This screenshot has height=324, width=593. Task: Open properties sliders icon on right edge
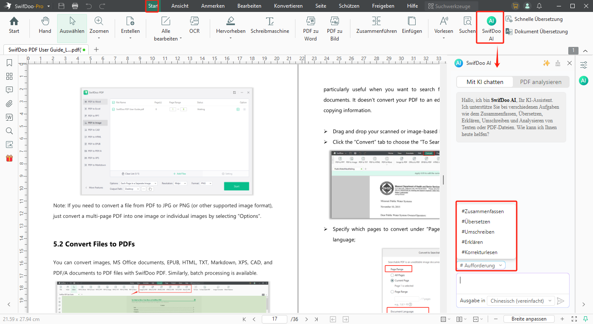pyautogui.click(x=584, y=65)
